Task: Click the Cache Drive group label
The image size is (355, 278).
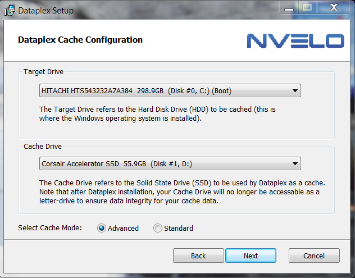Action: tap(43, 146)
